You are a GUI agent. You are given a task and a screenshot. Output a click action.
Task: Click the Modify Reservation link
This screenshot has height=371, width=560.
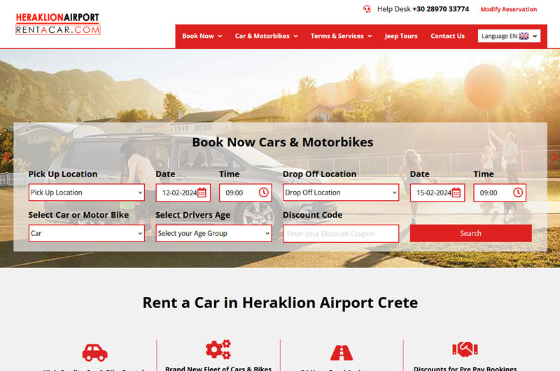click(x=509, y=9)
